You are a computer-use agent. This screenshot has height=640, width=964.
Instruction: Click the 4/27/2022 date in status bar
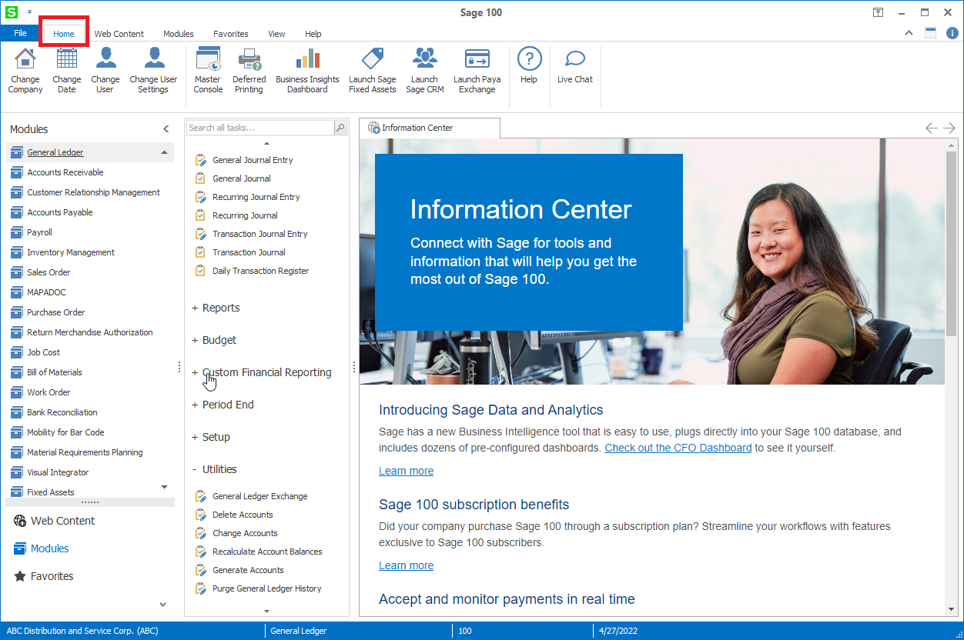(619, 631)
